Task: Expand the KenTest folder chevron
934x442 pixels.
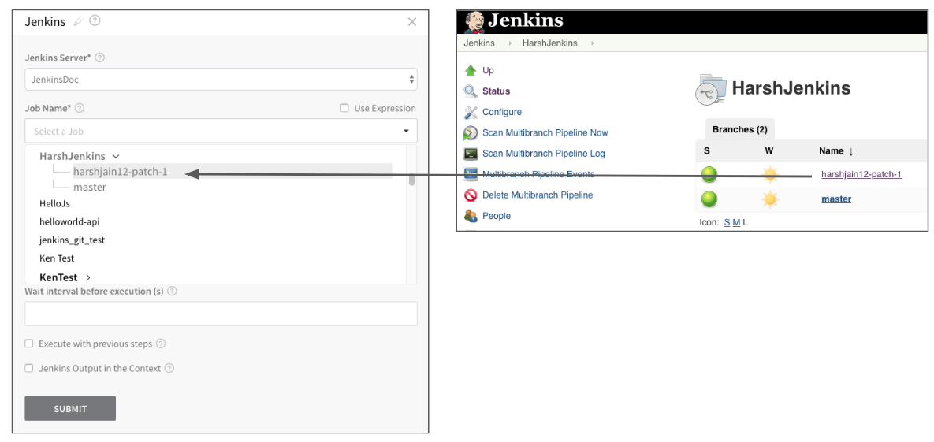Action: (x=88, y=277)
